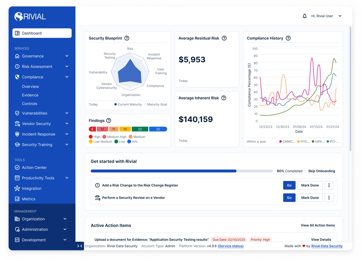Open Compliance History help icon
Screen dimensions: 361x261
click(x=288, y=38)
